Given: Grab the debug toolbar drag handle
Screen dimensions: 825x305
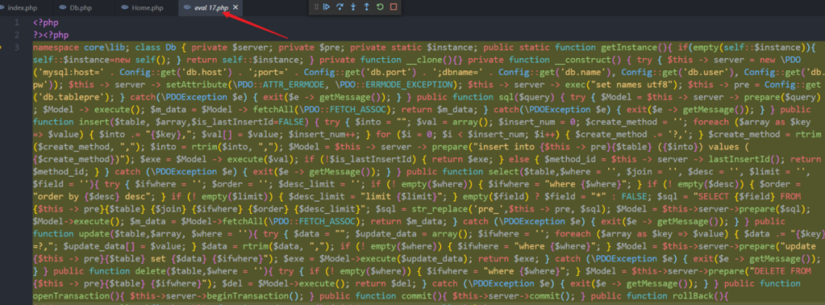Looking at the screenshot, I should coord(316,7).
